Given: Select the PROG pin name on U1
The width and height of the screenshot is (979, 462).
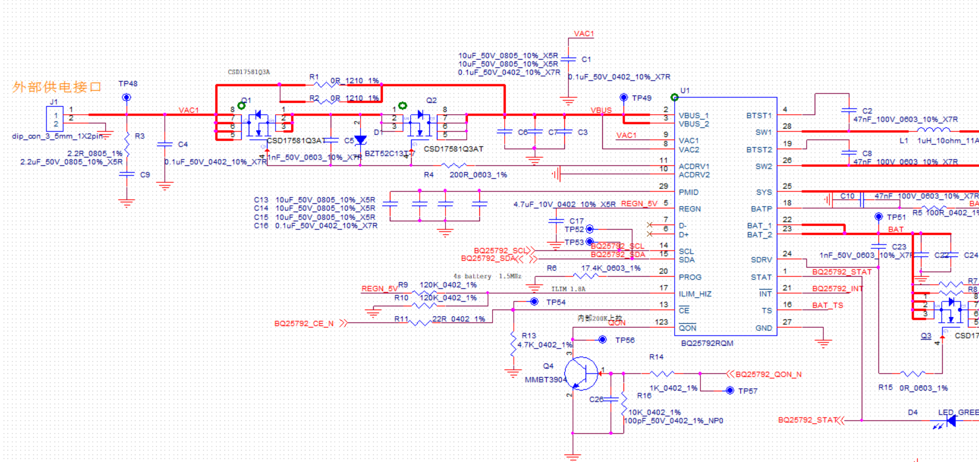Looking at the screenshot, I should [x=690, y=277].
